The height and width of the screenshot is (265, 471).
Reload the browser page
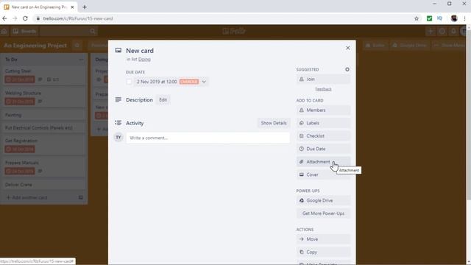(x=25, y=18)
